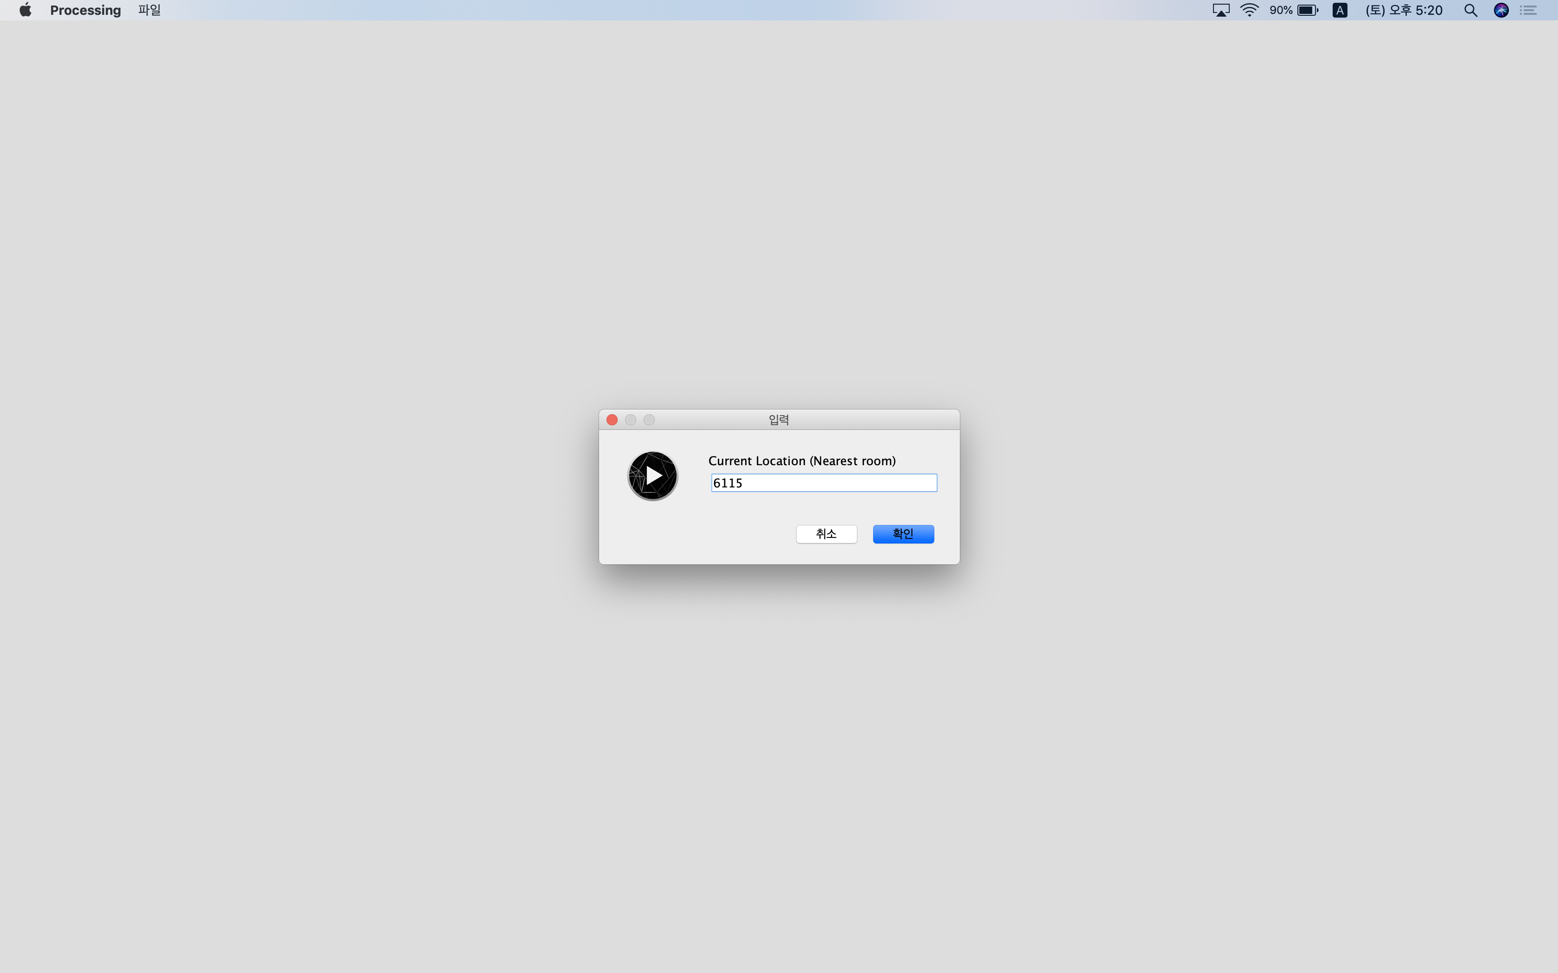Viewport: 1558px width, 973px height.
Task: Close the 입력 dialog with red button
Action: [x=612, y=420]
